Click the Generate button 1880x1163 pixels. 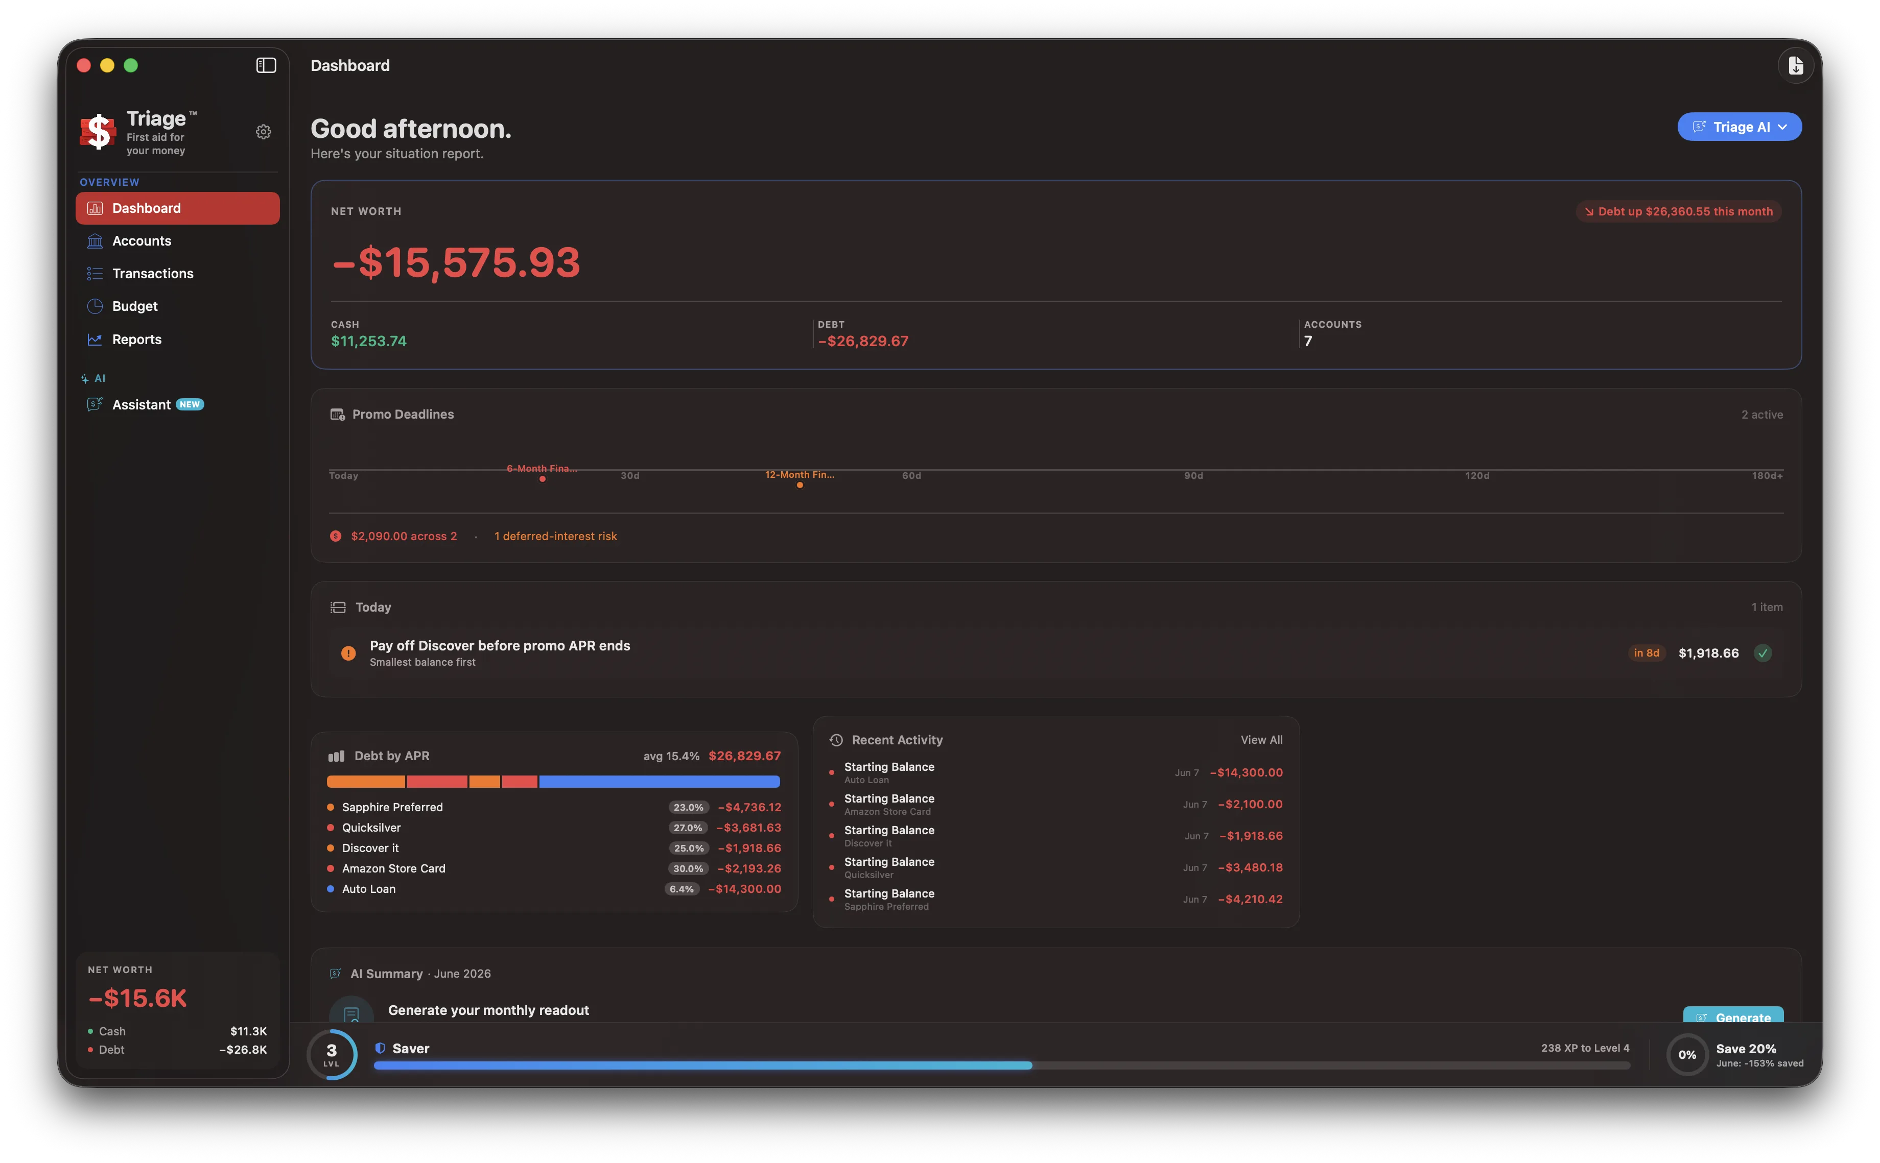(1733, 1014)
